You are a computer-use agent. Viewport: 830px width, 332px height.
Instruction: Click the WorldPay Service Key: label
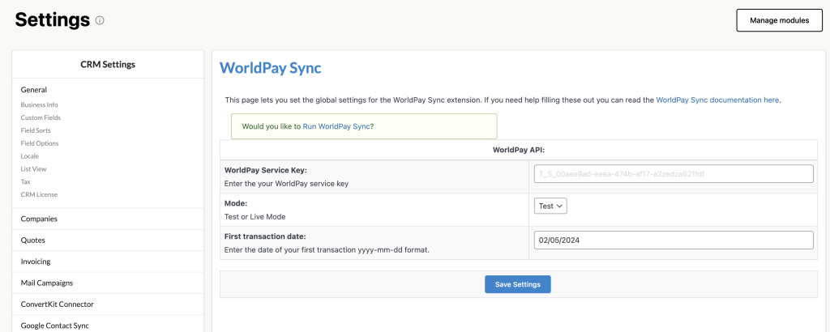tap(266, 170)
